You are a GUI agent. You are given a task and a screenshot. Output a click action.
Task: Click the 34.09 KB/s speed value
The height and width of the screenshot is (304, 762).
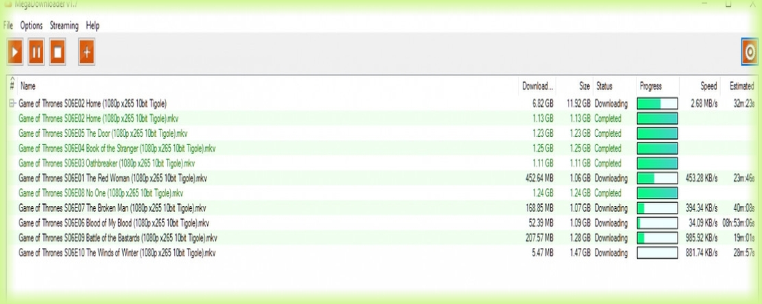click(703, 223)
